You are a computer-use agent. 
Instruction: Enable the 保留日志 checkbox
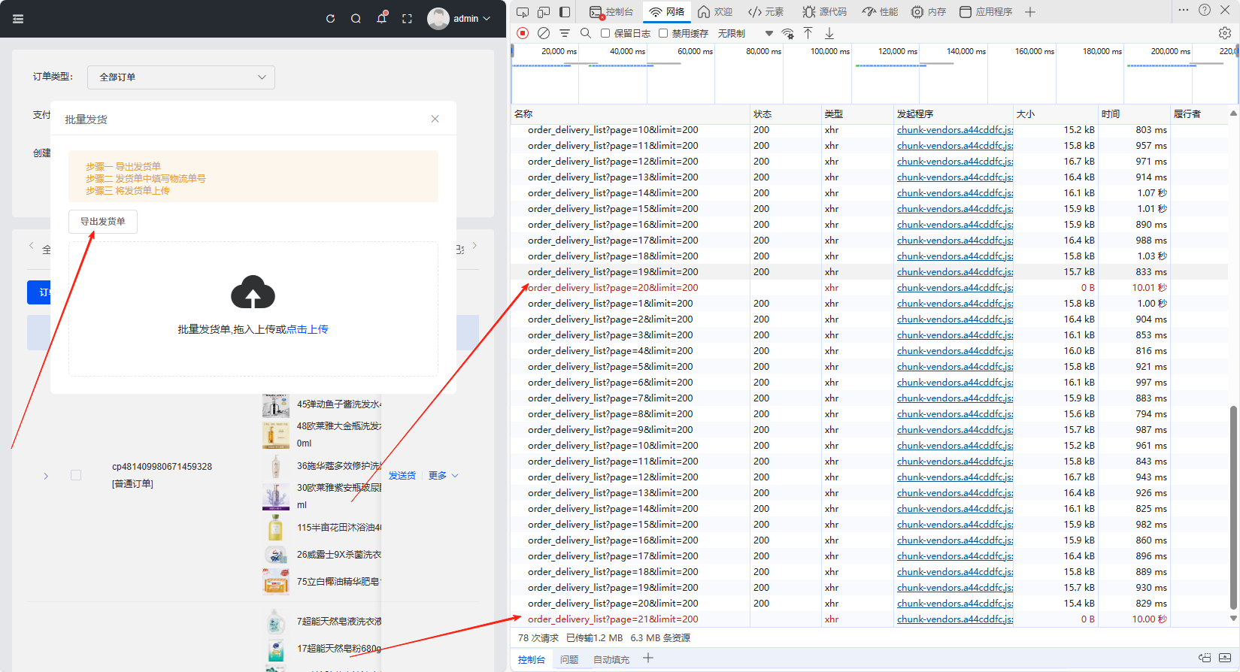point(605,33)
